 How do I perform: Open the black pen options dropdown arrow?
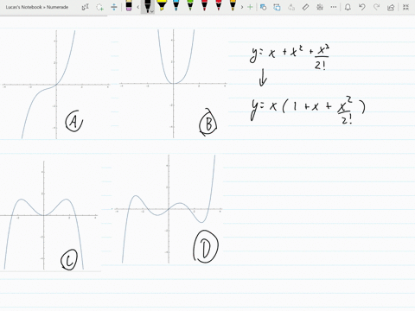coord(152,11)
